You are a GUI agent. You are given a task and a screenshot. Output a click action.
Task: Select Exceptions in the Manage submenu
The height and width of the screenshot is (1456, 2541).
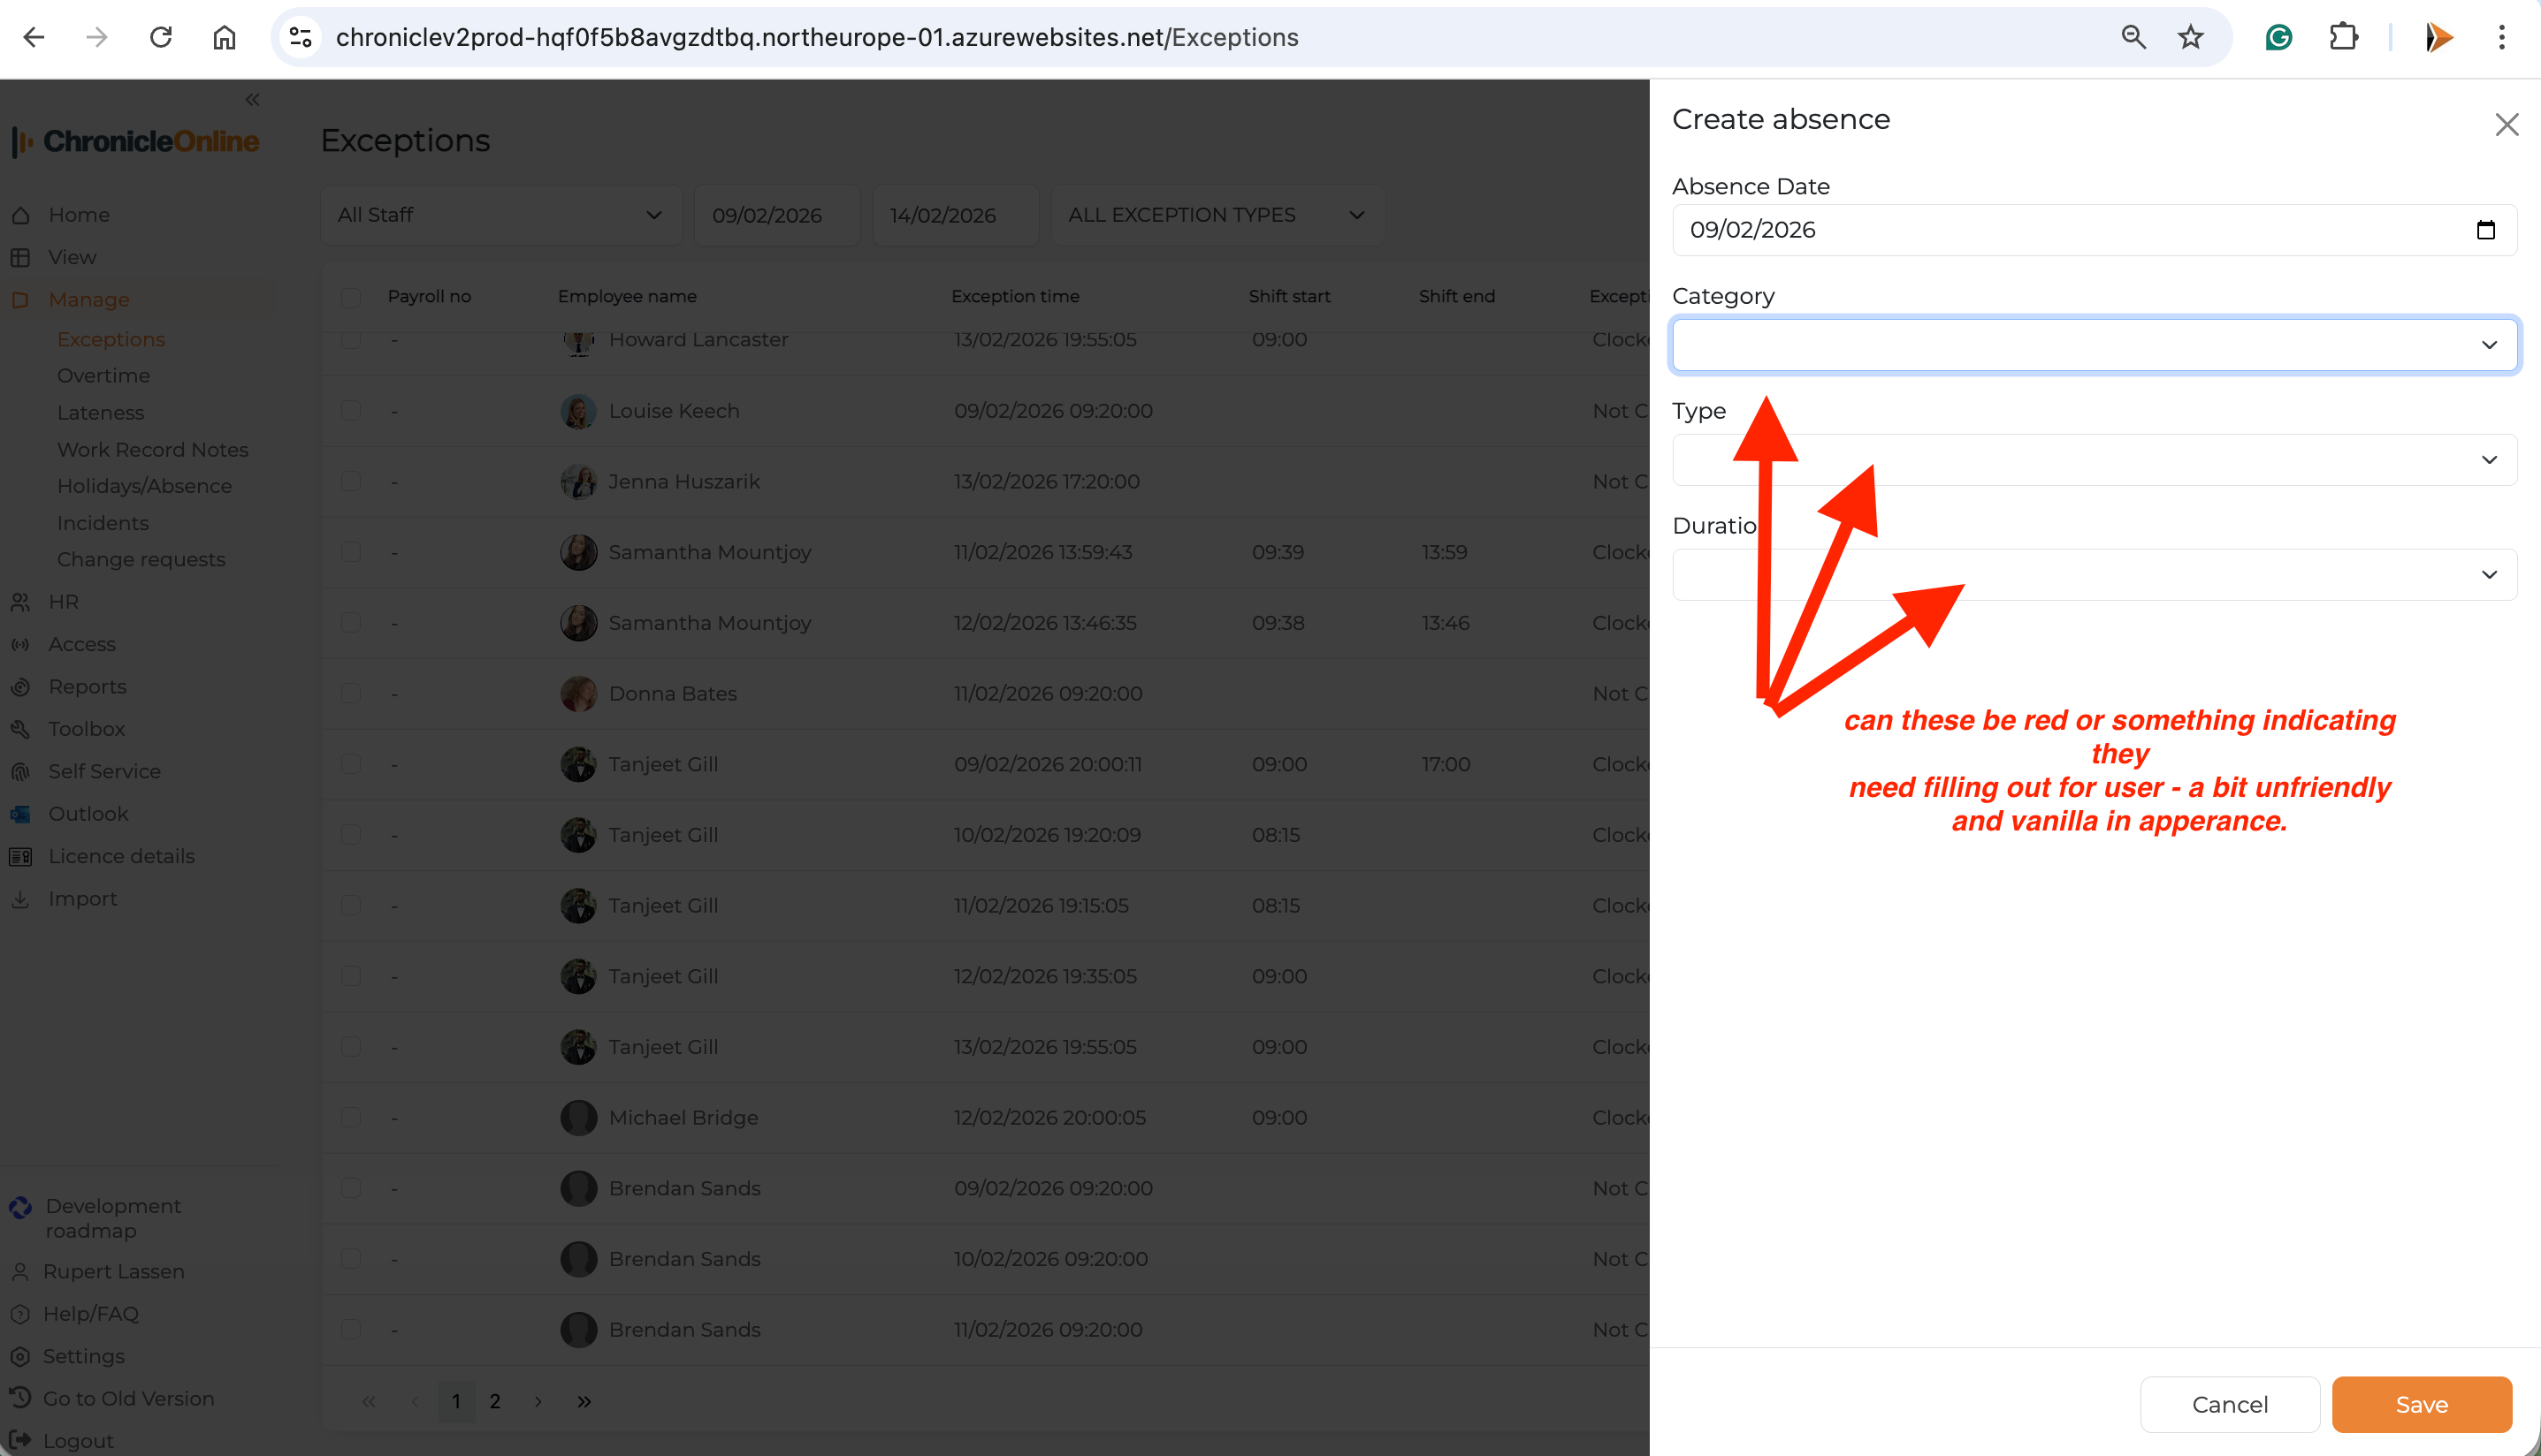tap(111, 339)
